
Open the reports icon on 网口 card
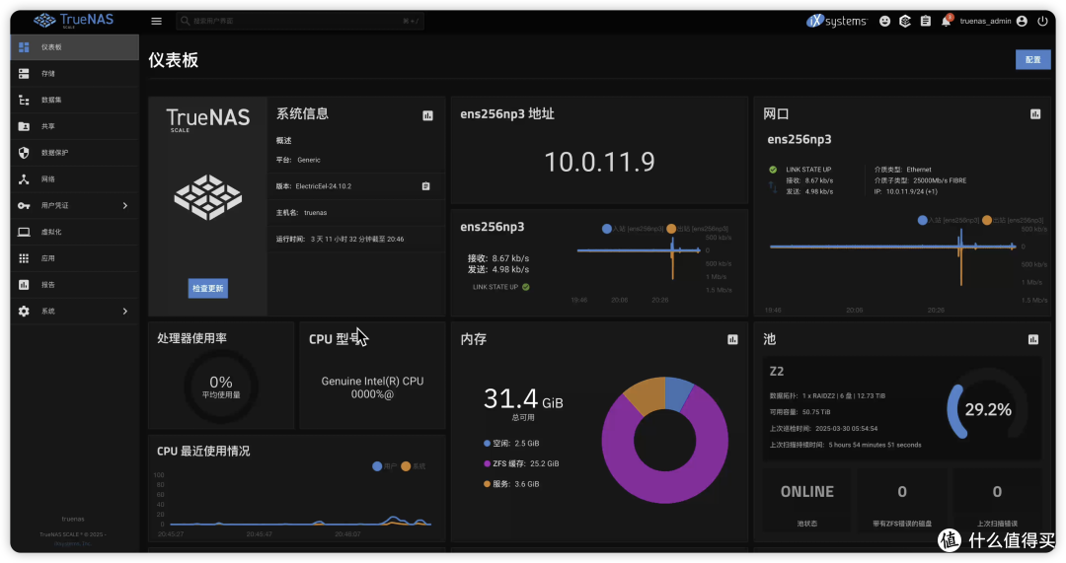tap(1034, 114)
